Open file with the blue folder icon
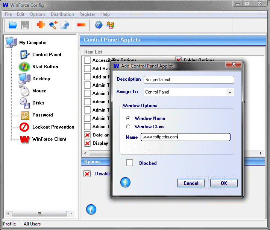This screenshot has width=270, height=230. pyautogui.click(x=12, y=25)
